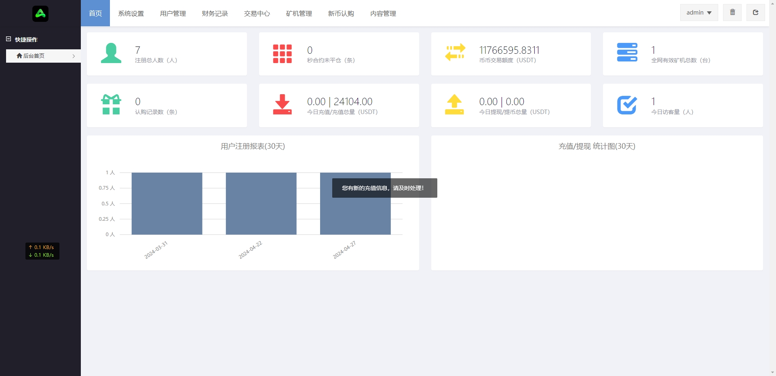Click the red grid icon for open contracts
Image resolution: width=776 pixels, height=376 pixels.
click(282, 54)
